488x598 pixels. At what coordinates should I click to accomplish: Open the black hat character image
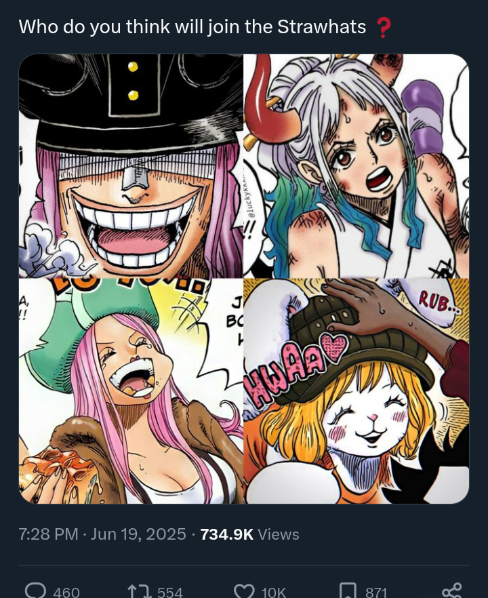coord(131,166)
